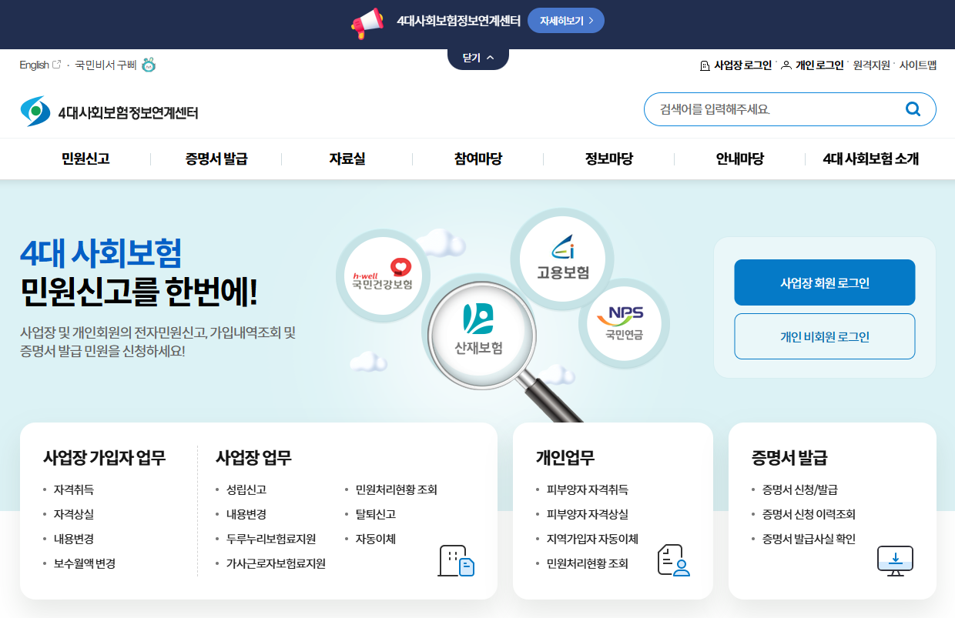
Task: Open 개인 로그인 in top bar
Action: pyautogui.click(x=819, y=65)
